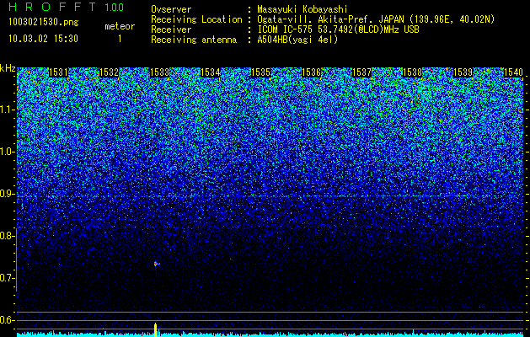Select the Ogata-vill. Akita-Pref. JAPAN location text
Viewport: 530px width, 337px height.
pyautogui.click(x=376, y=19)
